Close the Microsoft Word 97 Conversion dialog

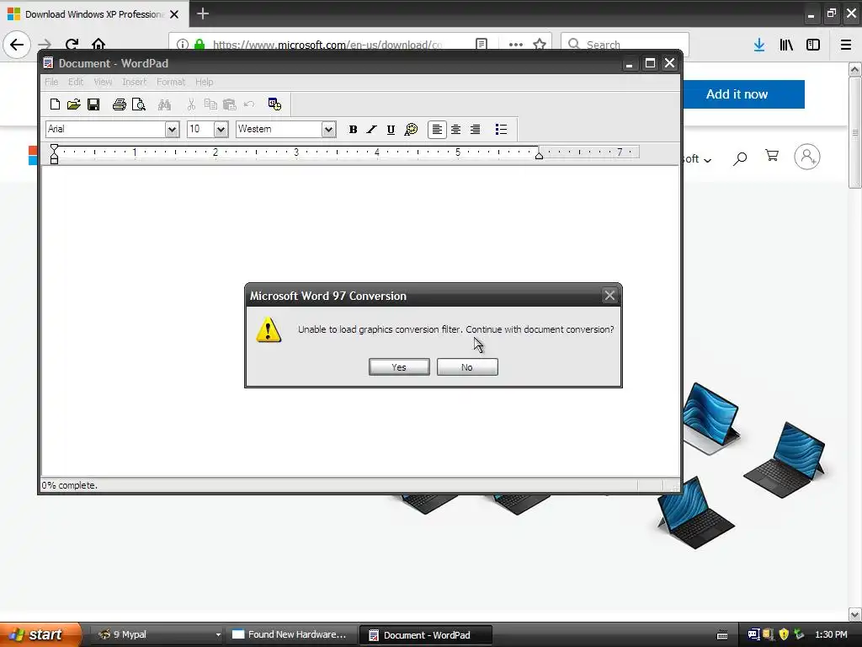(609, 296)
